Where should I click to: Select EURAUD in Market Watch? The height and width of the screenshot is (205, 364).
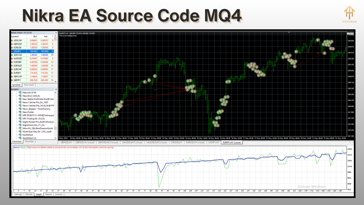point(32,66)
